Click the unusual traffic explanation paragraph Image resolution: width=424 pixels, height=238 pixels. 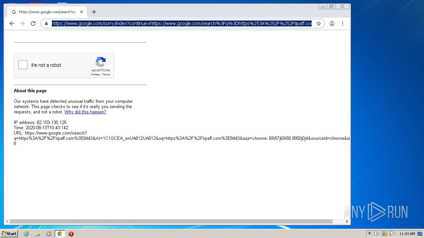74,107
